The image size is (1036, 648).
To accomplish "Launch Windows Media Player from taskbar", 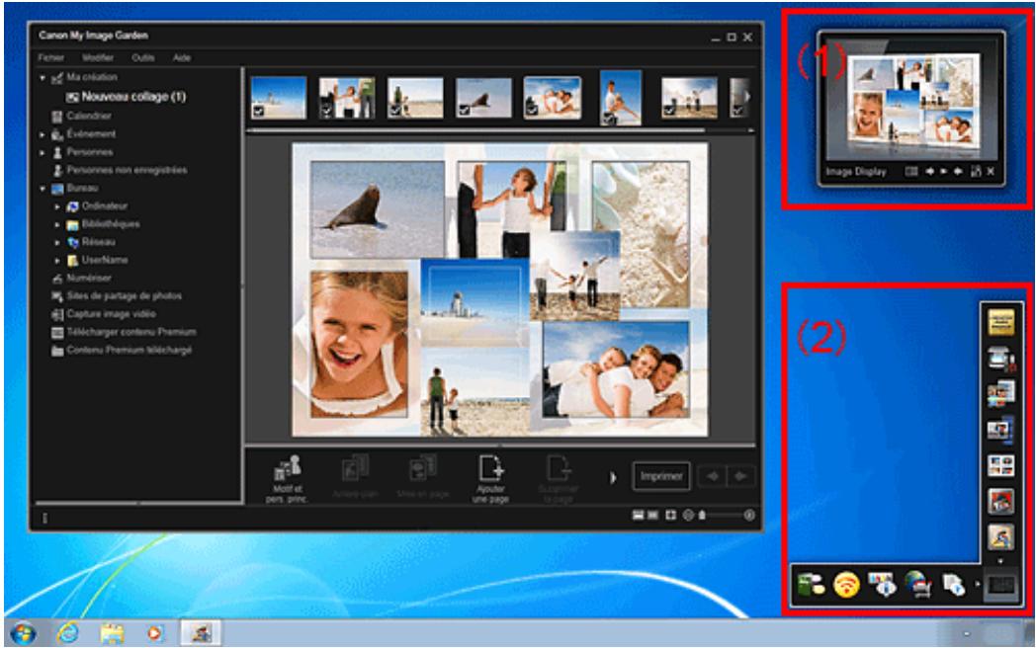I will 154,633.
